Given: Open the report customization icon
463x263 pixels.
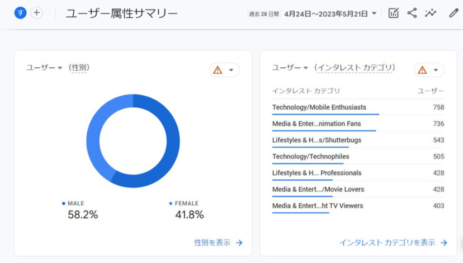Looking at the screenshot, I should (x=393, y=13).
